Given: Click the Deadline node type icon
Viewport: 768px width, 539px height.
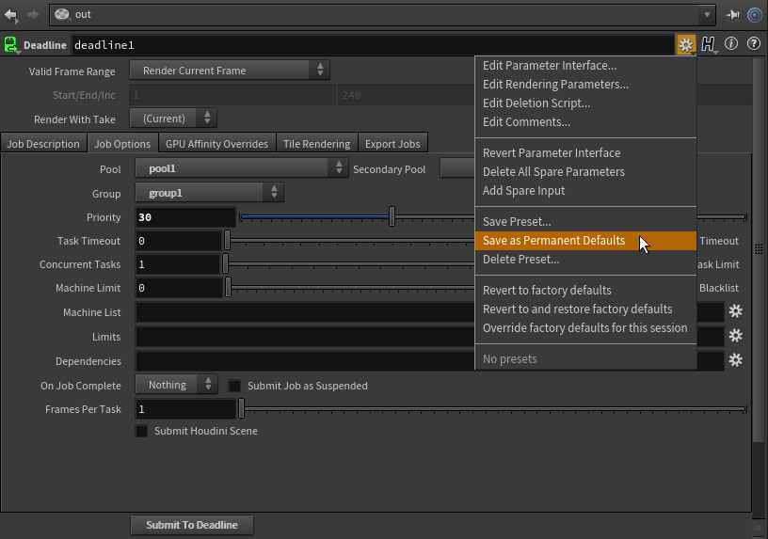Looking at the screenshot, I should 11,44.
